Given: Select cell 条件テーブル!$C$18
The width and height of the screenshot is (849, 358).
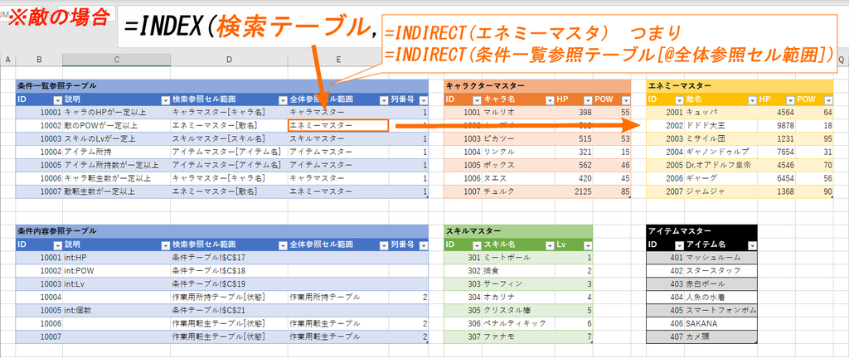Looking at the screenshot, I should [229, 270].
